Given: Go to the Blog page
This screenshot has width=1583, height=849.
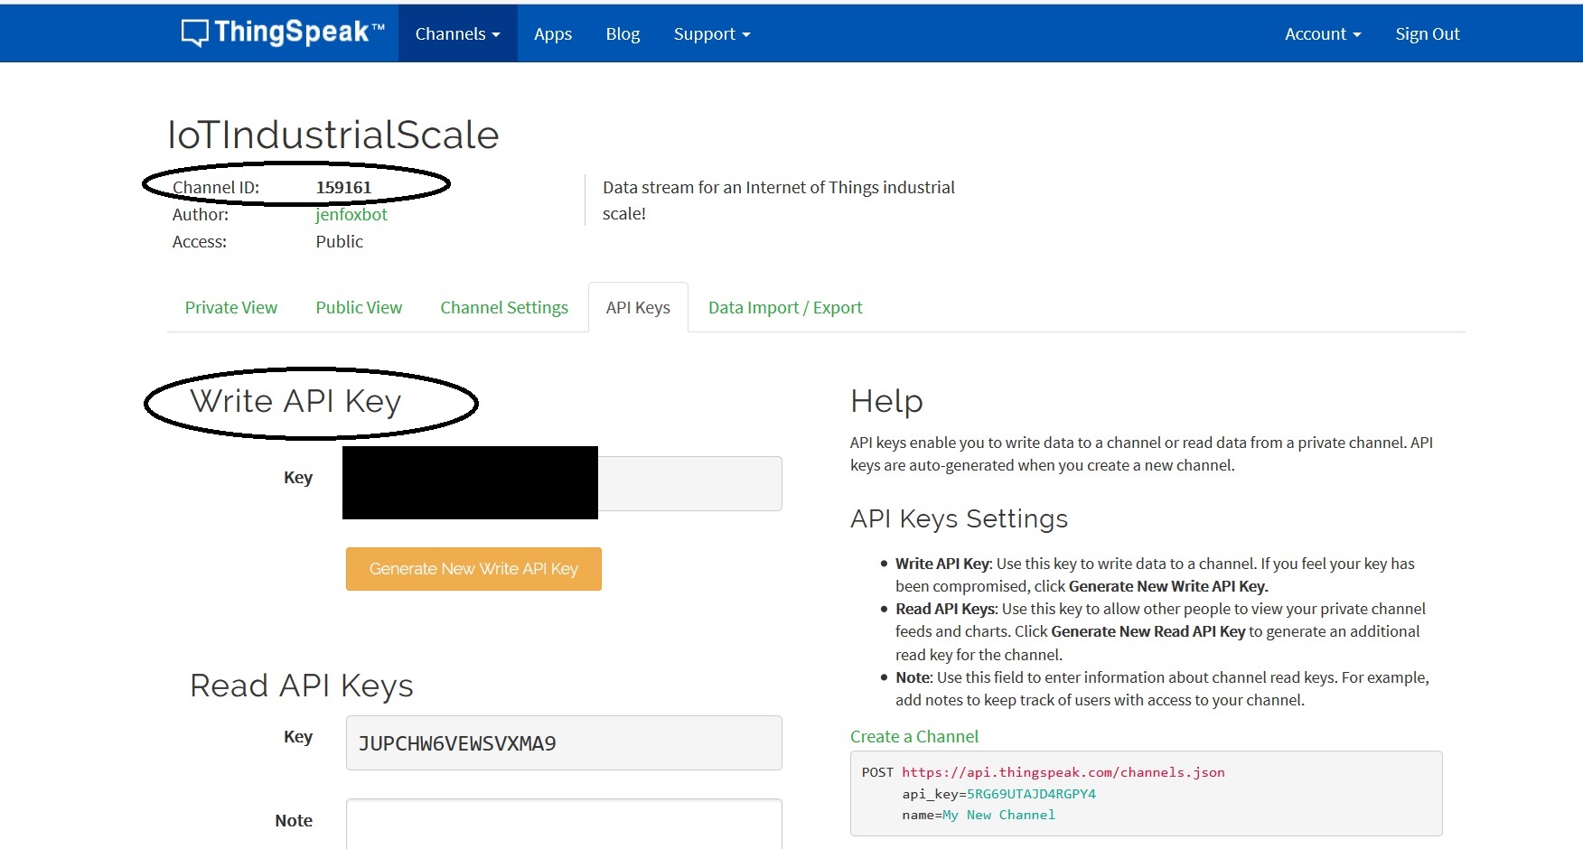Looking at the screenshot, I should [623, 33].
